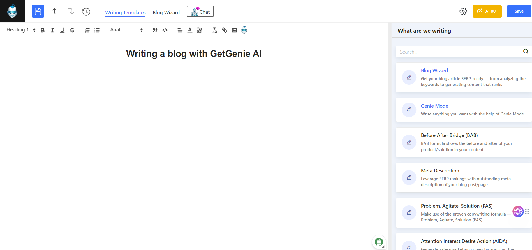Open the green robot assistant widget
The width and height of the screenshot is (532, 250).
379,242
